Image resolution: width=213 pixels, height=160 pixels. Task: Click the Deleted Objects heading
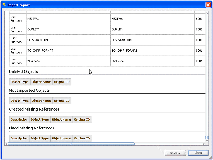(23, 71)
